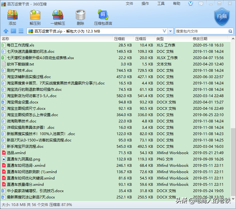
Task: Click the 删除 (Delete) trash icon
Action: click(80, 15)
